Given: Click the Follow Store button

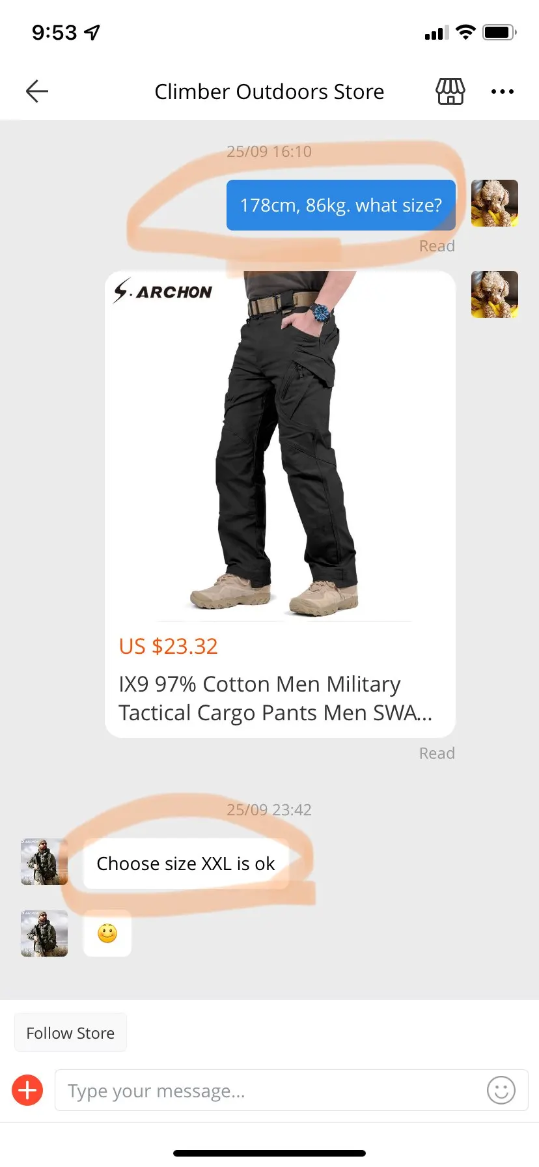Looking at the screenshot, I should (70, 1033).
